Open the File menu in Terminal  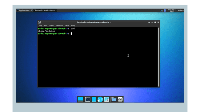coord(40,26)
